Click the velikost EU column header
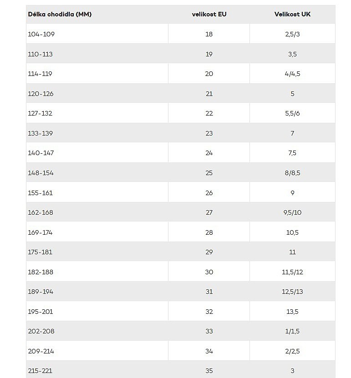This screenshot has width=351, height=378. [209, 14]
